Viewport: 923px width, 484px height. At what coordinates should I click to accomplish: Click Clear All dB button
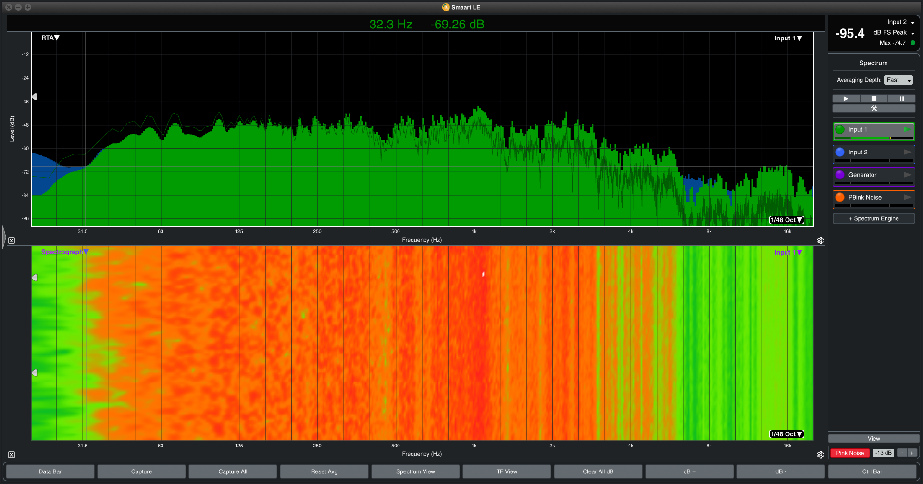(x=598, y=471)
